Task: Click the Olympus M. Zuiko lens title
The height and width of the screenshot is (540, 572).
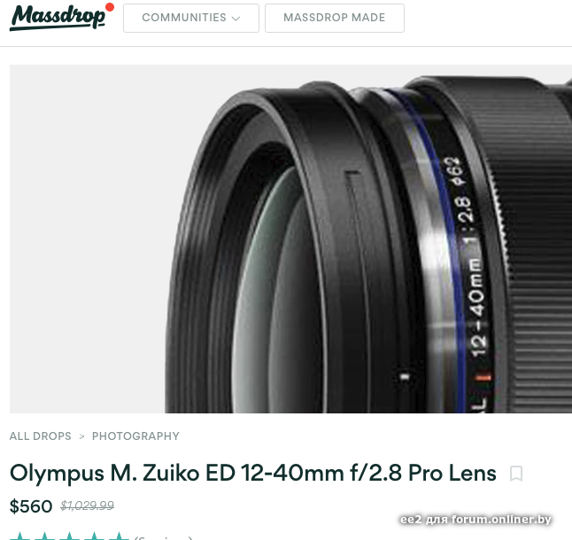Action: (x=253, y=473)
